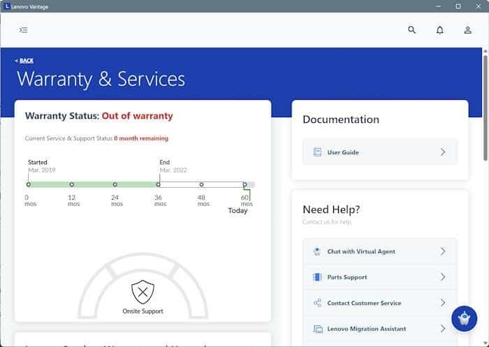Click the vertical scrollbar thumb
489x347 pixels.
point(486,108)
